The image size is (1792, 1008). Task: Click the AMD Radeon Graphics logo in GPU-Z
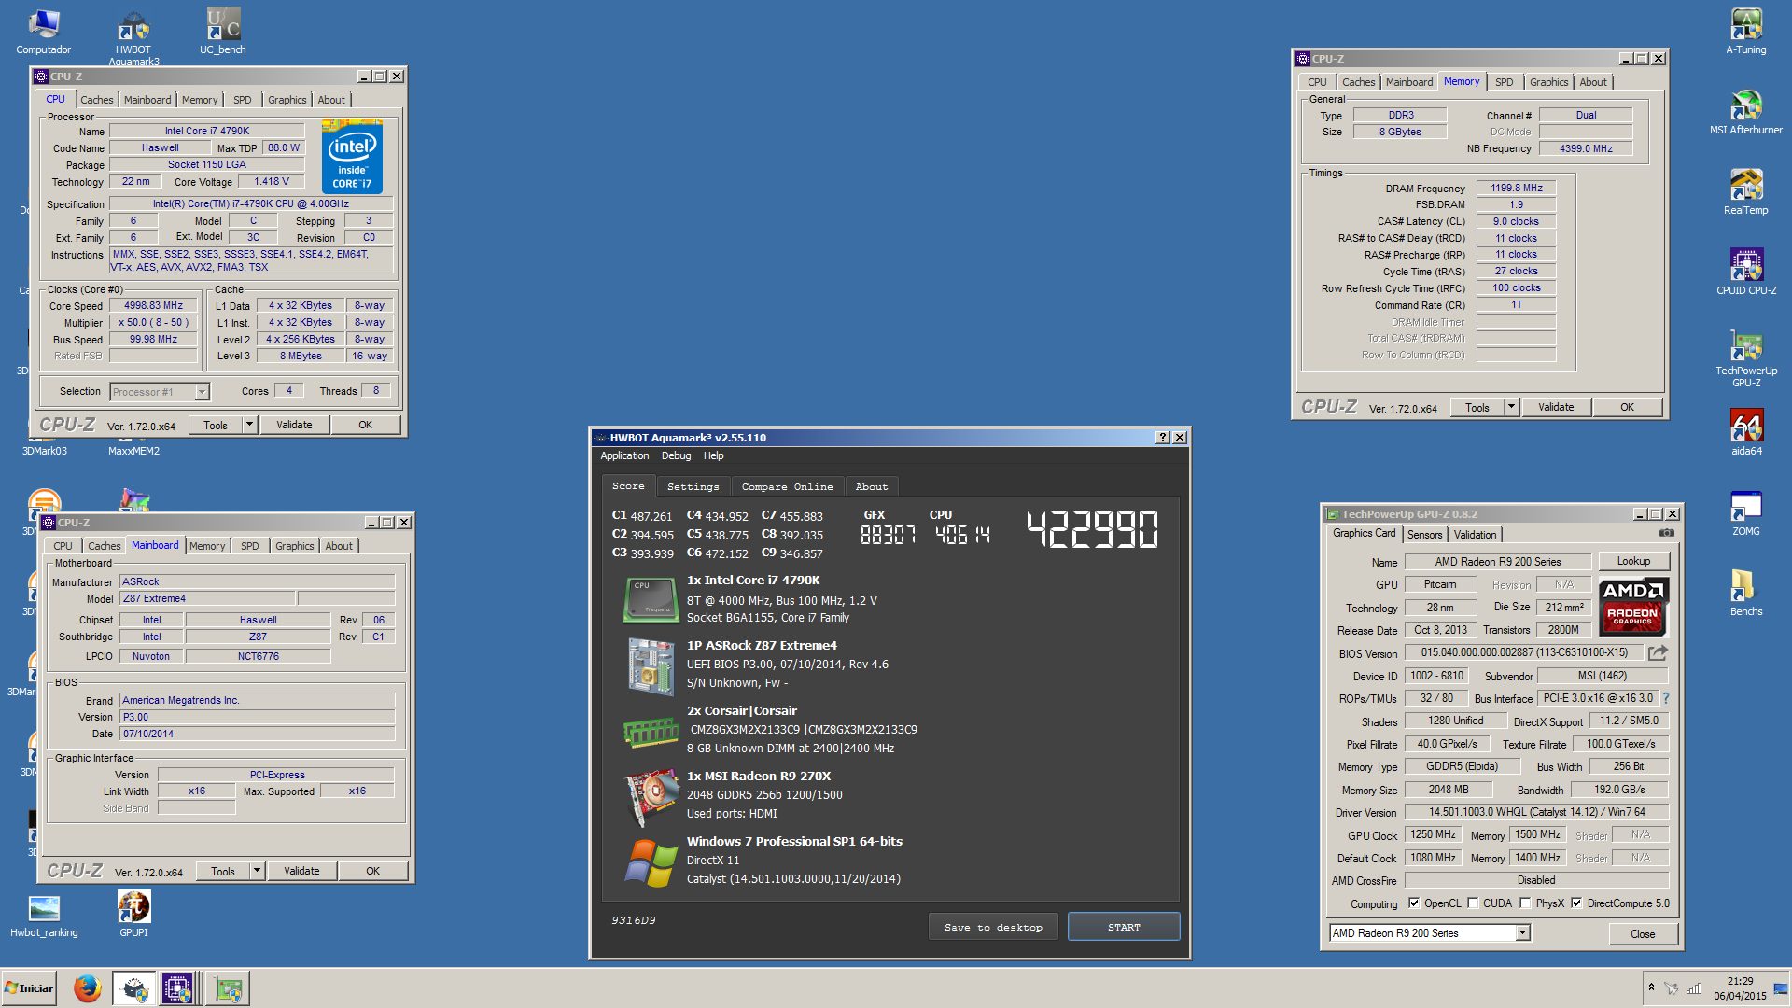coord(1633,607)
